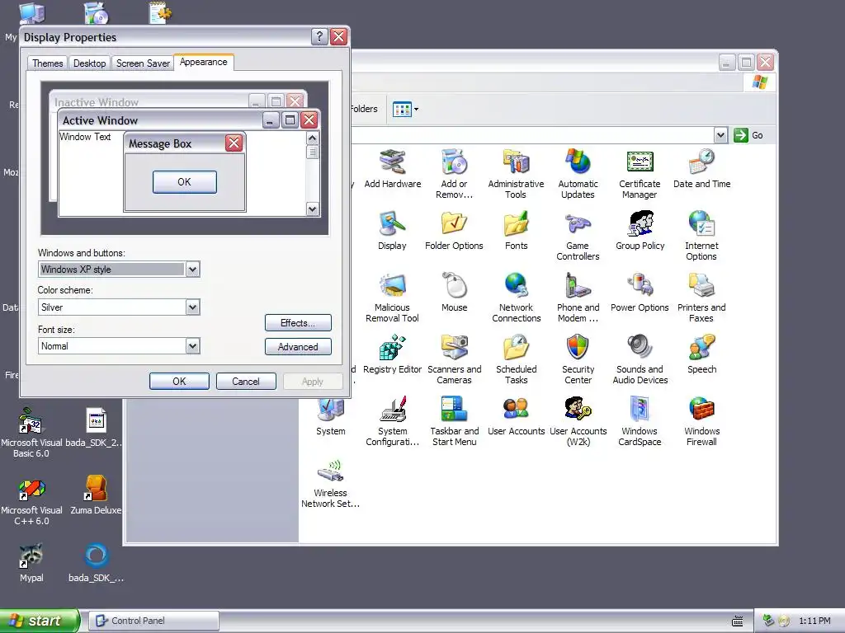The image size is (845, 633).
Task: Expand the address bar dropdown arrow
Action: point(720,135)
